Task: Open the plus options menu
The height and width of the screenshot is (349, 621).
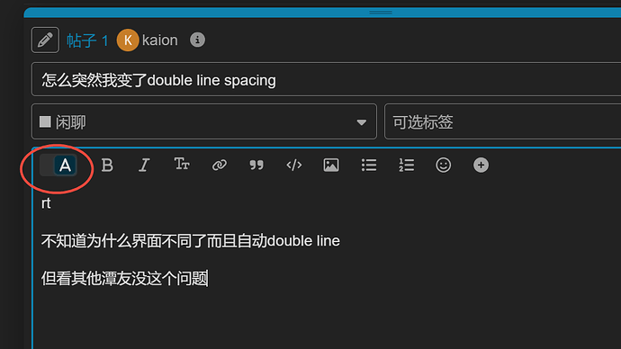Action: pos(481,165)
